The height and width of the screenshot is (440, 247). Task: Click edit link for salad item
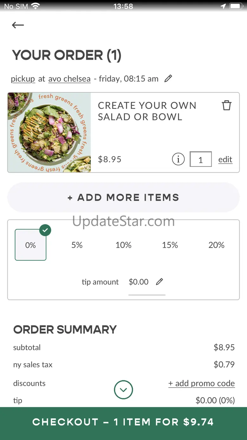(225, 159)
